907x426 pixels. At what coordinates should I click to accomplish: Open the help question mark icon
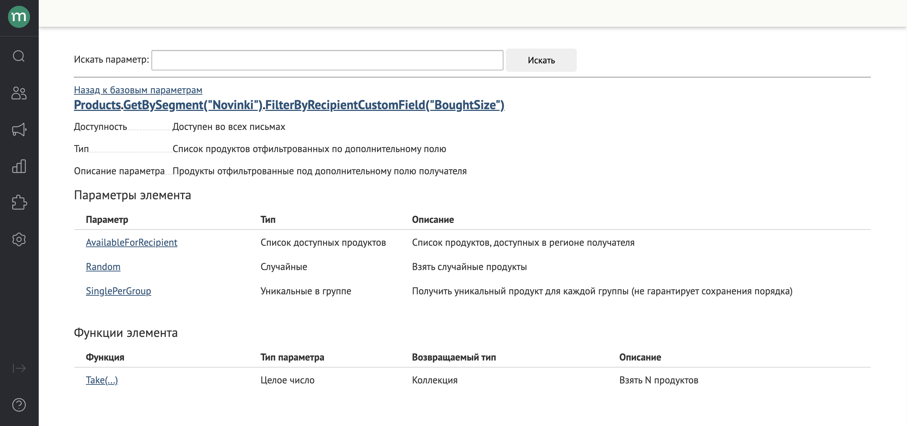click(19, 405)
